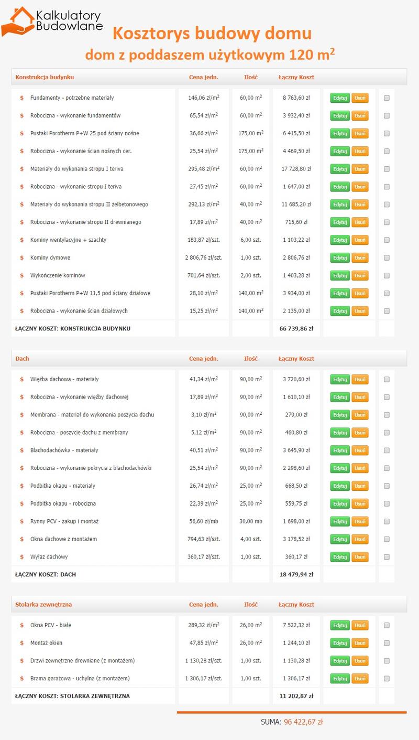Tick the checkbox for Fundamenty - potrzebne materiały

[x=387, y=98]
